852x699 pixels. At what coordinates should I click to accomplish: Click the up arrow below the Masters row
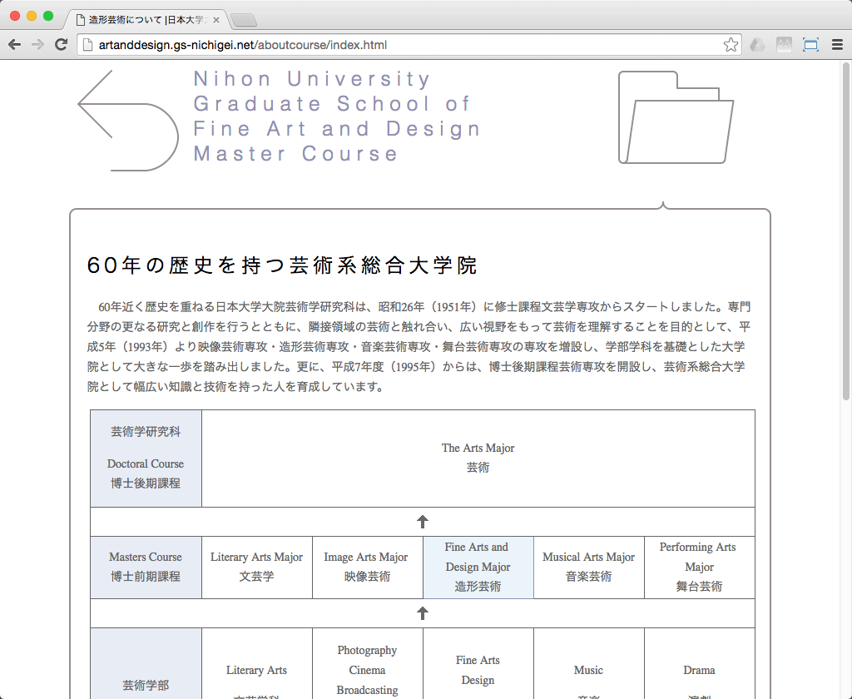[422, 613]
